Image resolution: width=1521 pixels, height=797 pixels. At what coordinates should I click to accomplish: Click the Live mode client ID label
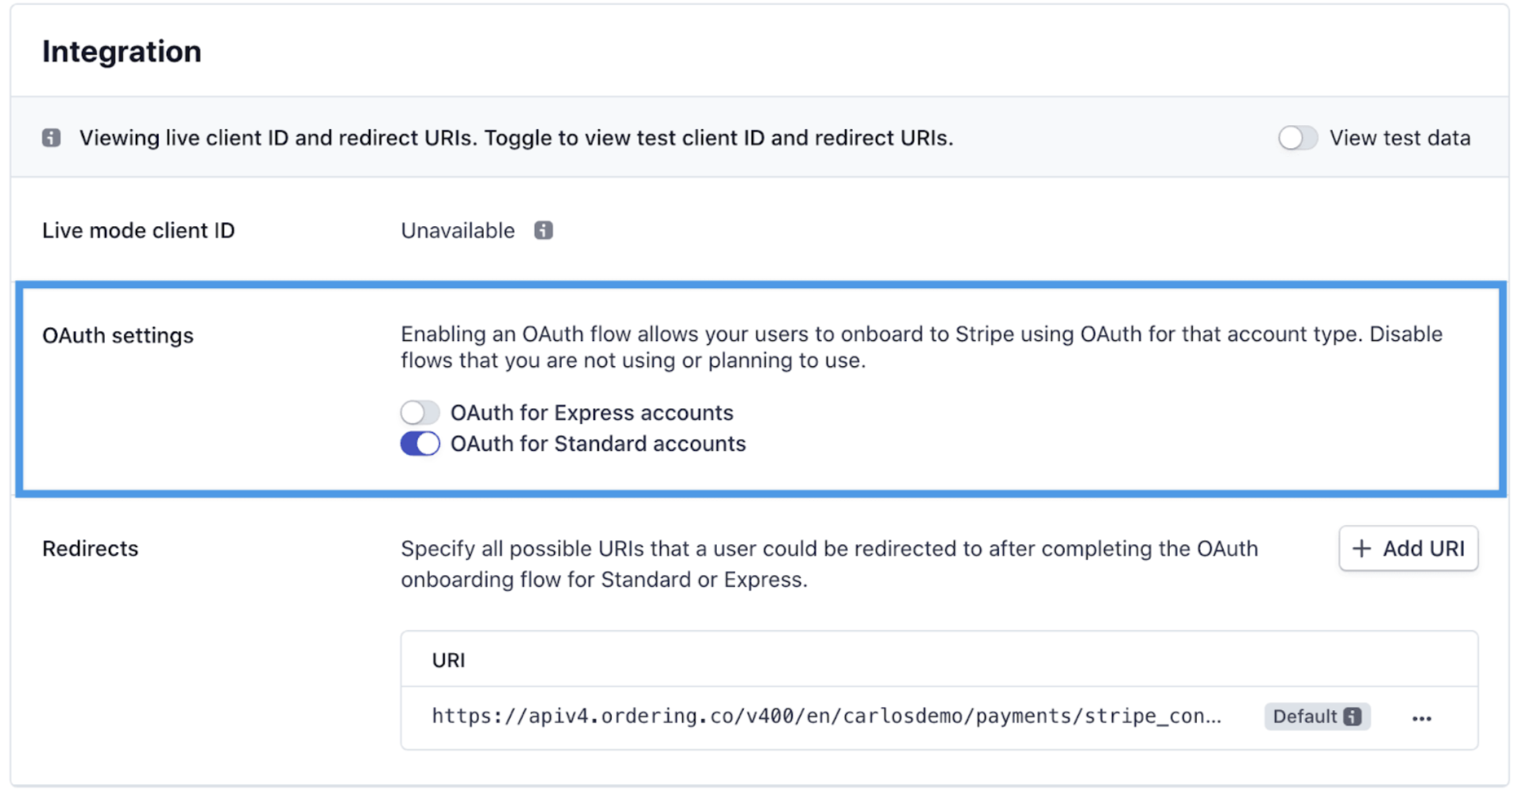coord(138,230)
